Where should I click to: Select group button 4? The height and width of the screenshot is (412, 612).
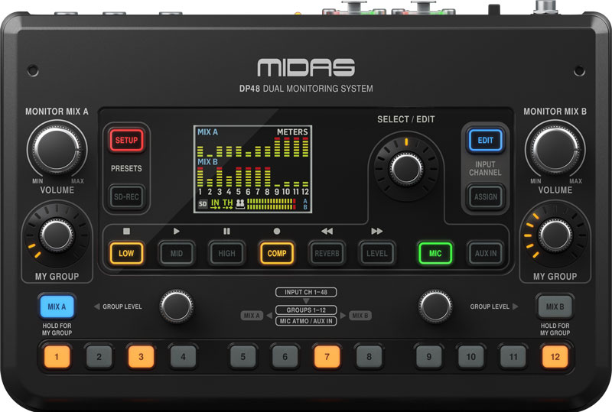(183, 357)
